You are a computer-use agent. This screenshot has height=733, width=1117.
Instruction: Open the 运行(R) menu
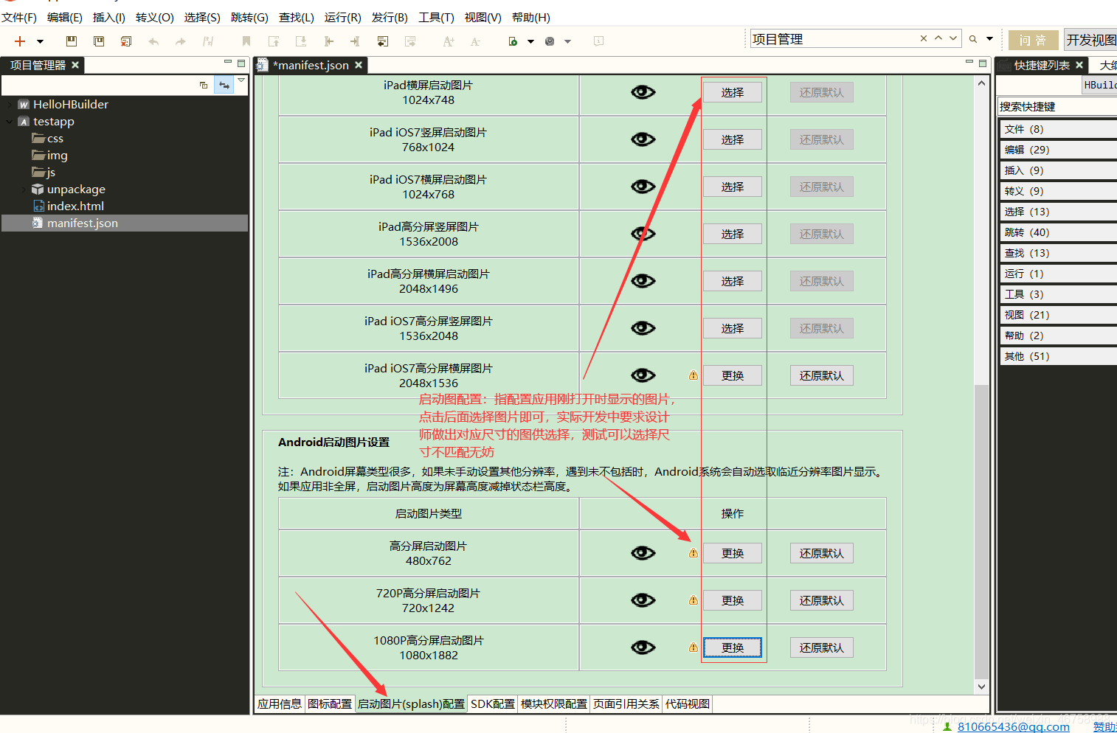point(342,17)
